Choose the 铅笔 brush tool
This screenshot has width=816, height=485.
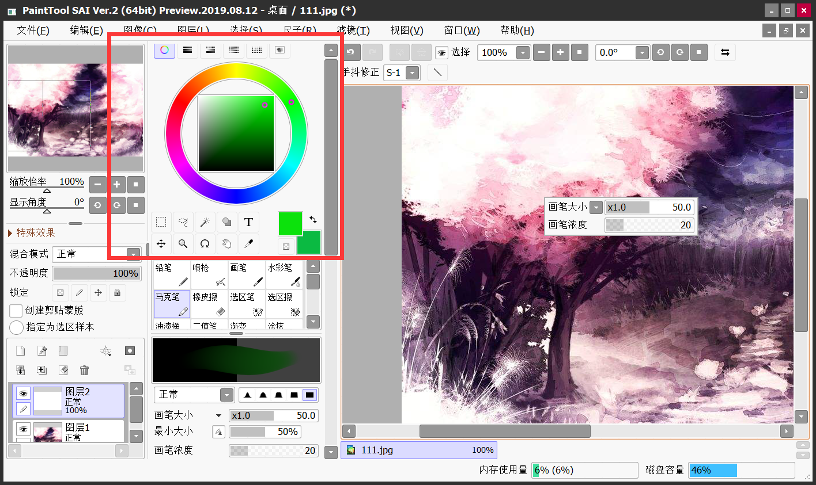(x=172, y=274)
